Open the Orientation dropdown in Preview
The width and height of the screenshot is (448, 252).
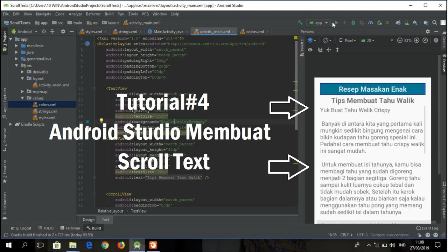click(327, 40)
